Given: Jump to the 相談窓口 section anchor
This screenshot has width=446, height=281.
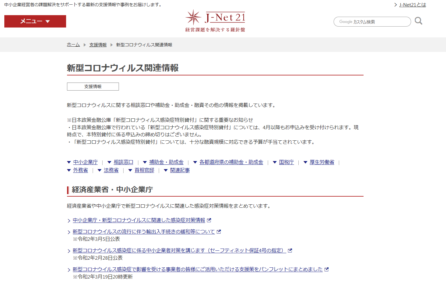Looking at the screenshot, I should (x=123, y=162).
